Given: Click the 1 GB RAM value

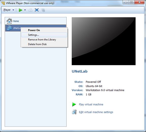Looking at the screenshot, I should [x=88, y=94].
